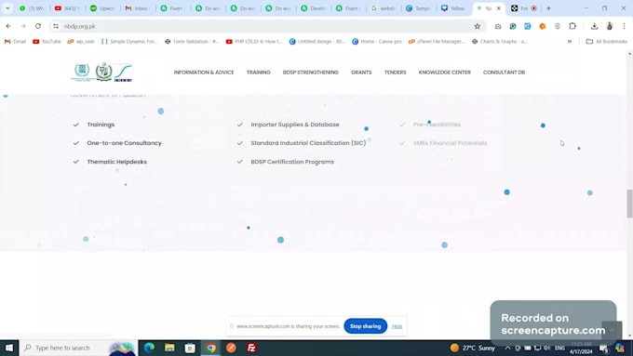Open the Gmail bookmark
Screen dimensions: 633x356
pyautogui.click(x=15, y=41)
